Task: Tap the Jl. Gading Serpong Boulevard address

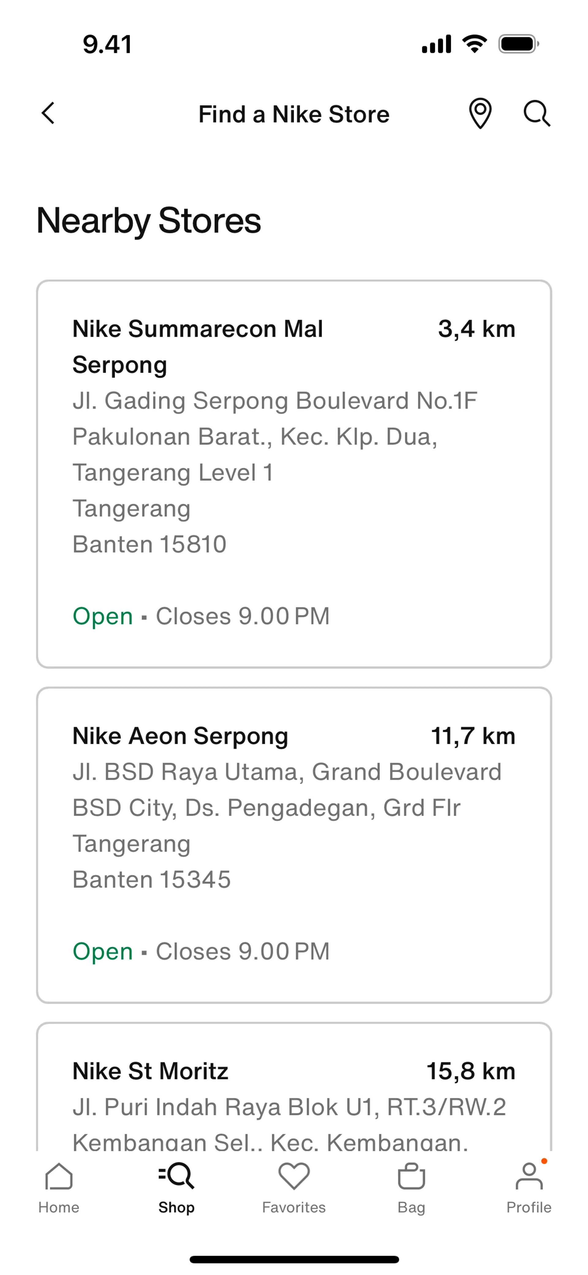Action: (x=275, y=401)
